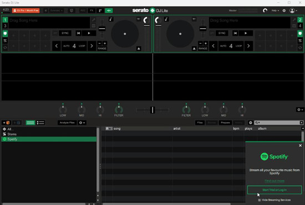Viewport: 305px width, 205px height.
Task: Click Start Trial or Log In button
Action: pyautogui.click(x=274, y=190)
